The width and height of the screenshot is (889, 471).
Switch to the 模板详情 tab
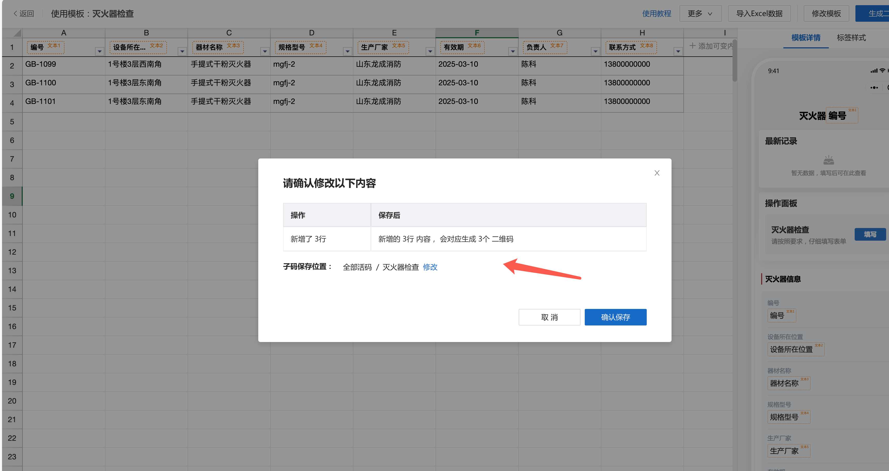[806, 38]
